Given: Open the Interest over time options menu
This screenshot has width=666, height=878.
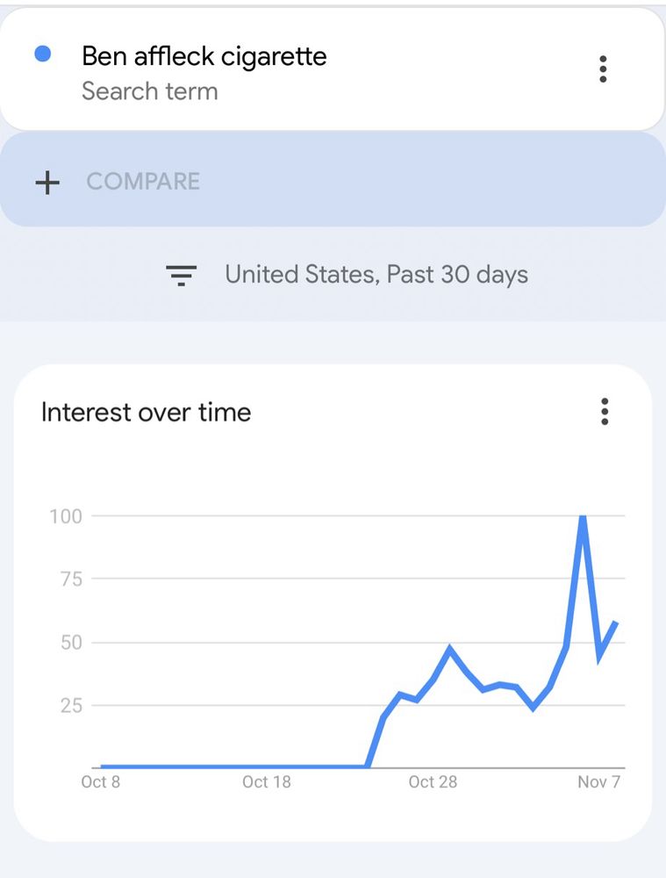Looking at the screenshot, I should tap(605, 411).
